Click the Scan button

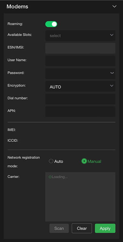59,228
